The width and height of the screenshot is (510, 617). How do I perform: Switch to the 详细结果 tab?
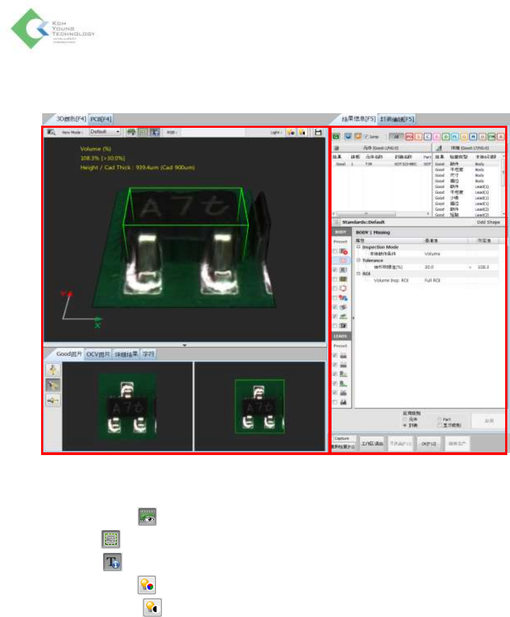126,354
